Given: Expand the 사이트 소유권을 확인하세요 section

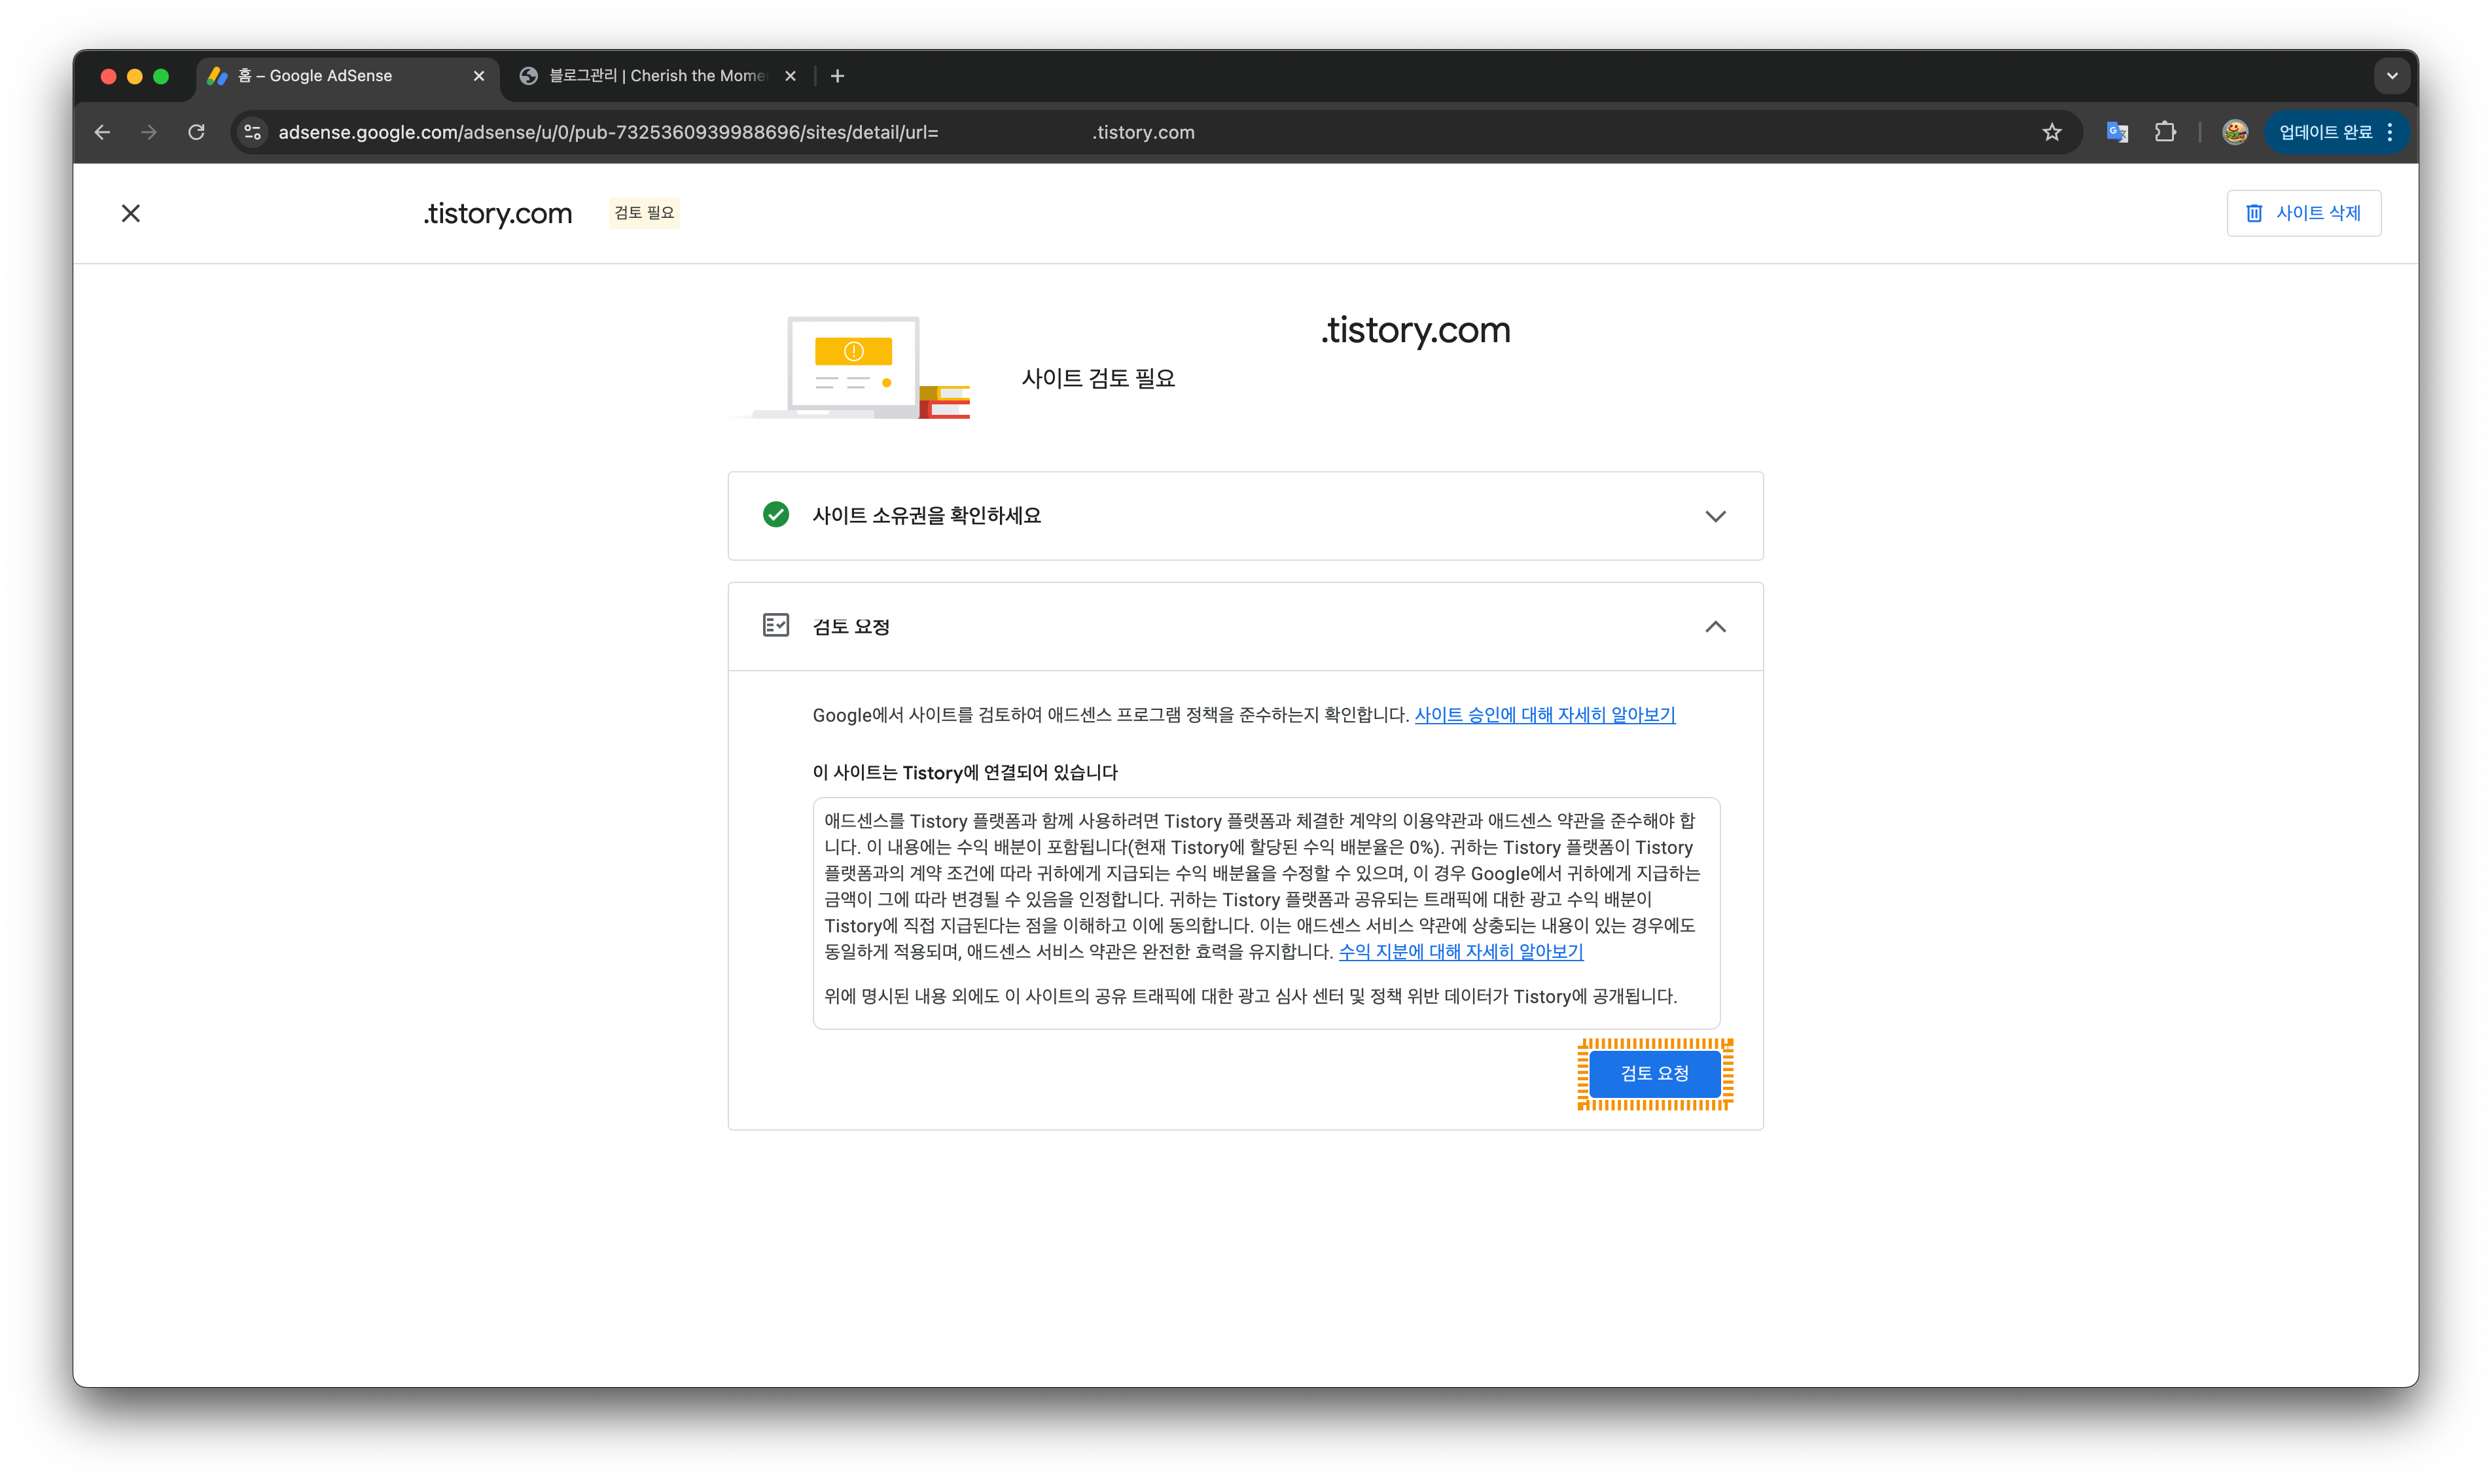Looking at the screenshot, I should pos(1246,516).
